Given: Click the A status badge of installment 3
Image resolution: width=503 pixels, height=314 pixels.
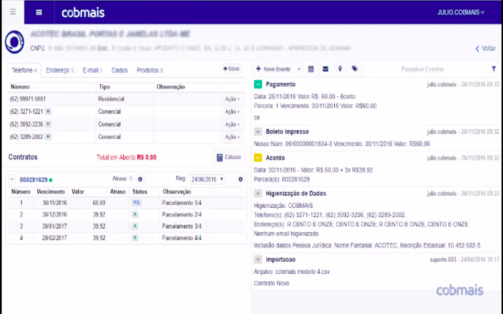Looking at the screenshot, I should point(135,226).
